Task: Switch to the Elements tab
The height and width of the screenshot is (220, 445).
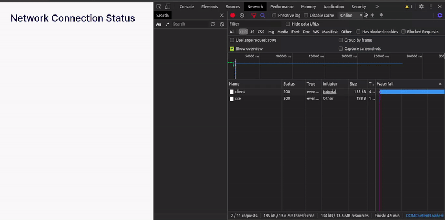Action: 210,7
